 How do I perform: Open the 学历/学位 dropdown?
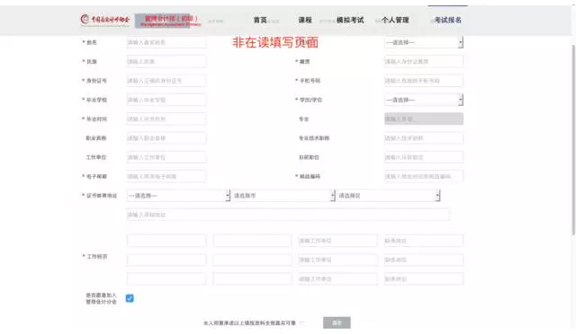[424, 100]
